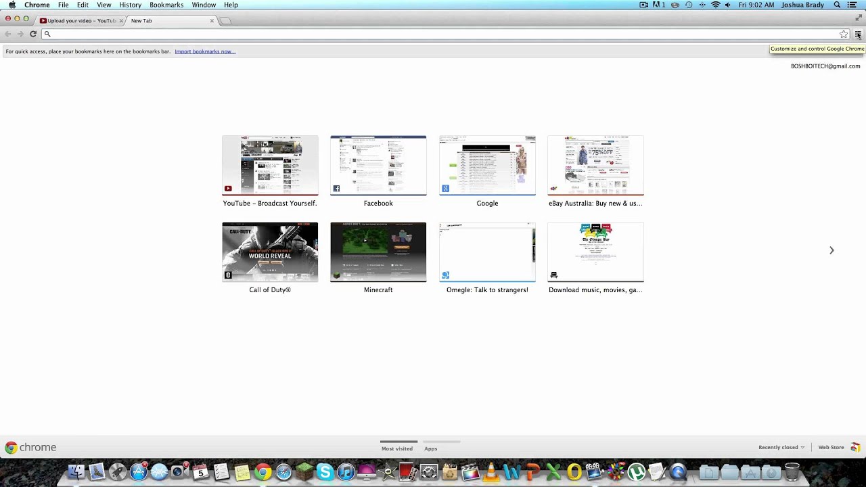
Task: Open the Window menu
Action: (204, 5)
